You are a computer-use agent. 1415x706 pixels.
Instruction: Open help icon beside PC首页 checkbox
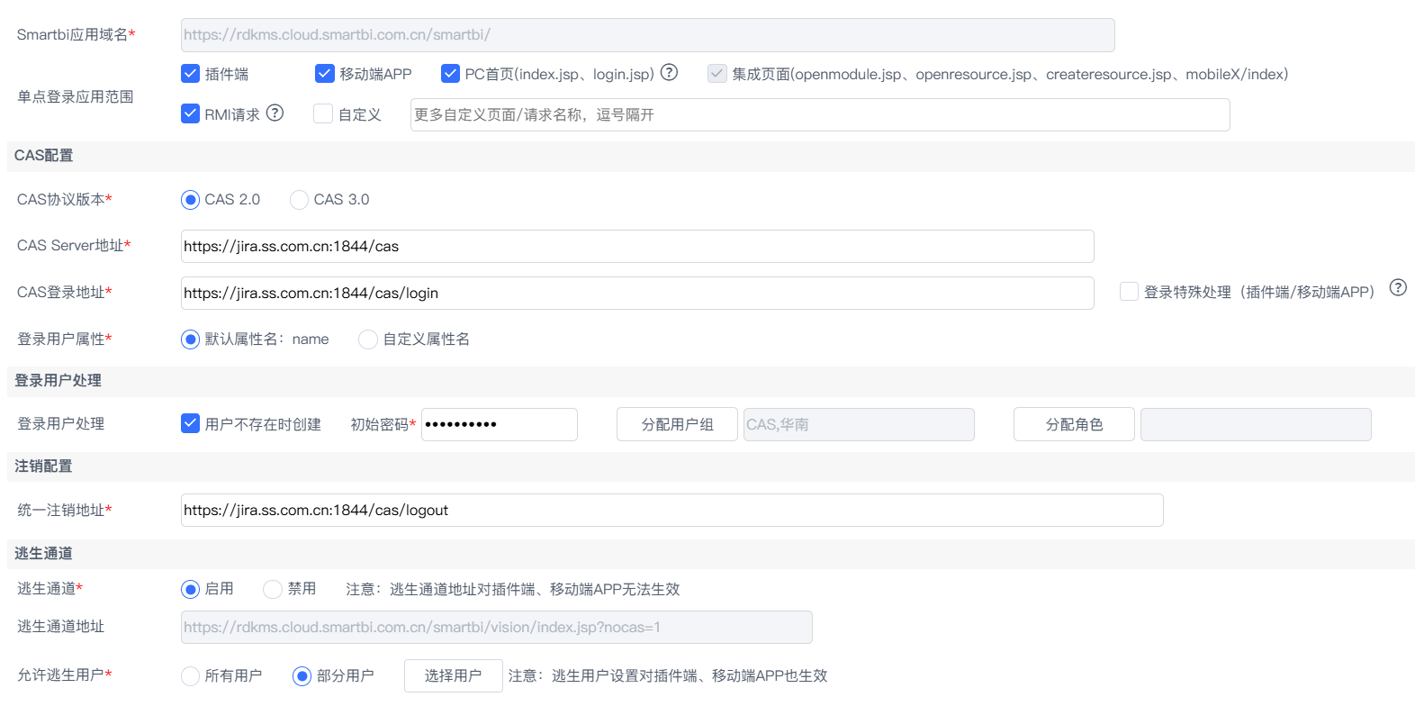tap(669, 73)
